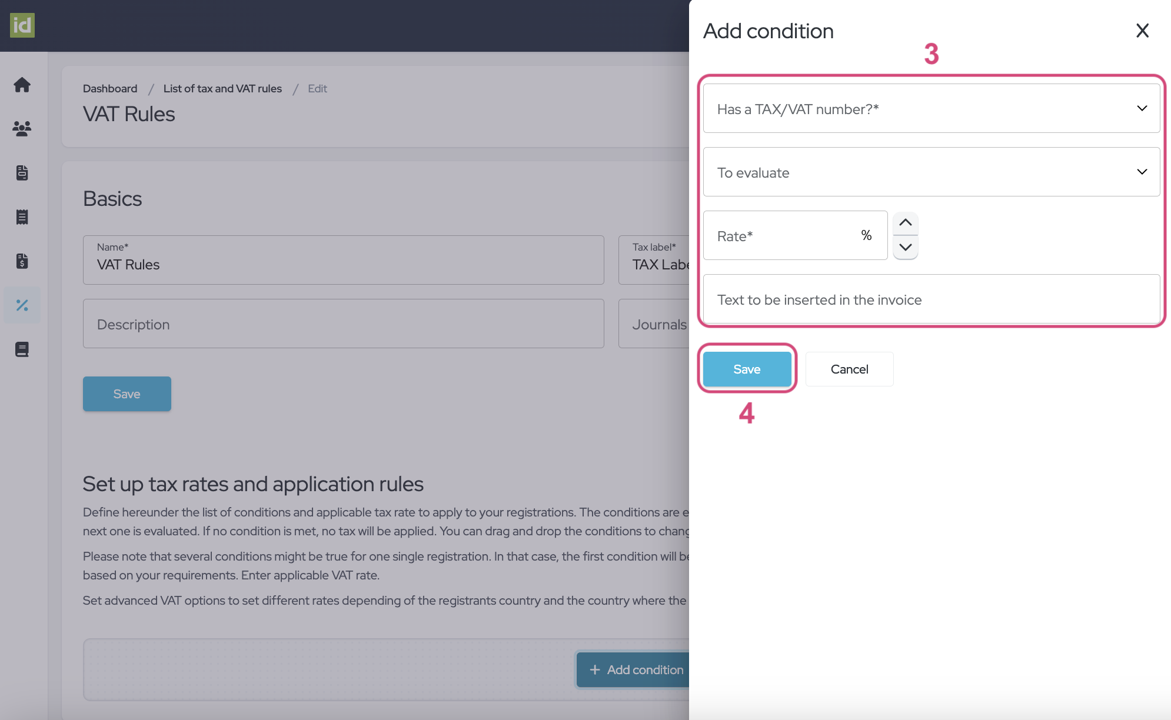
Task: Close the Add condition dialog
Action: [1143, 30]
